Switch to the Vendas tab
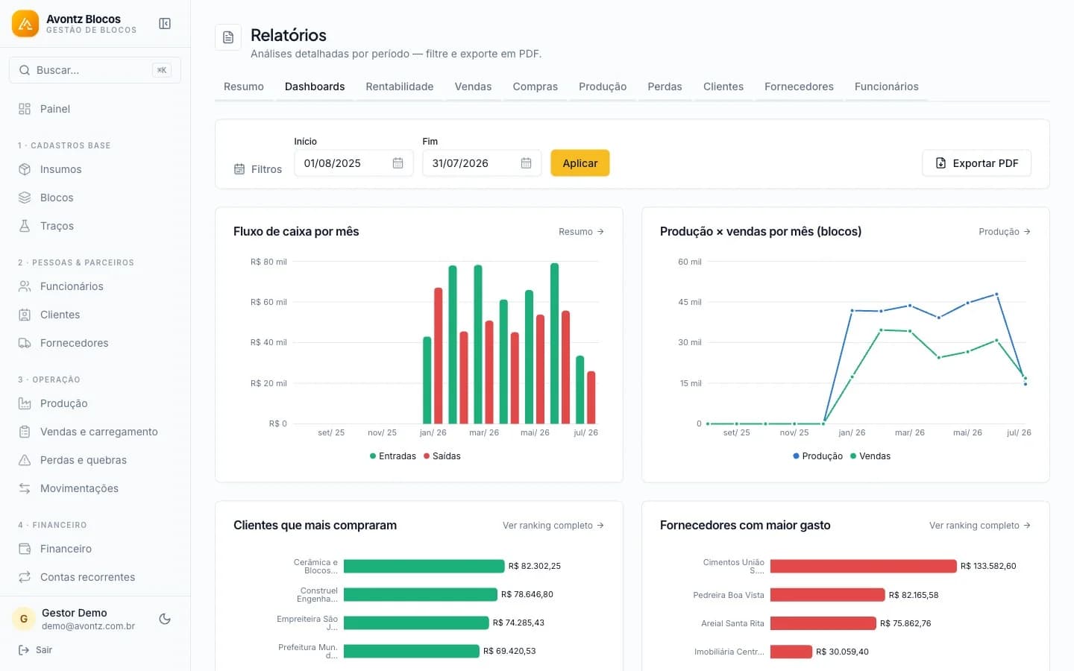1074x671 pixels. pyautogui.click(x=473, y=86)
